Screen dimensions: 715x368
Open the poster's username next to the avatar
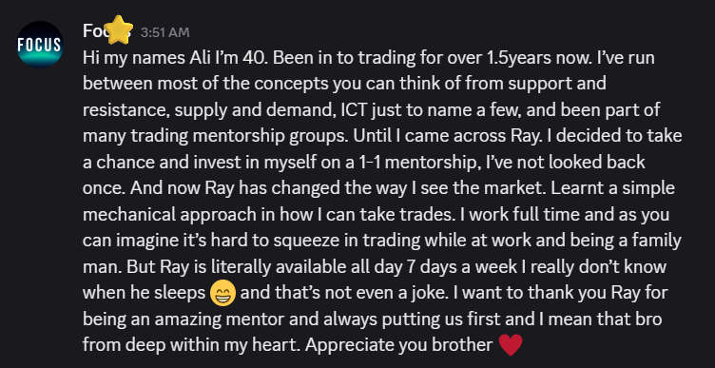pyautogui.click(x=107, y=31)
